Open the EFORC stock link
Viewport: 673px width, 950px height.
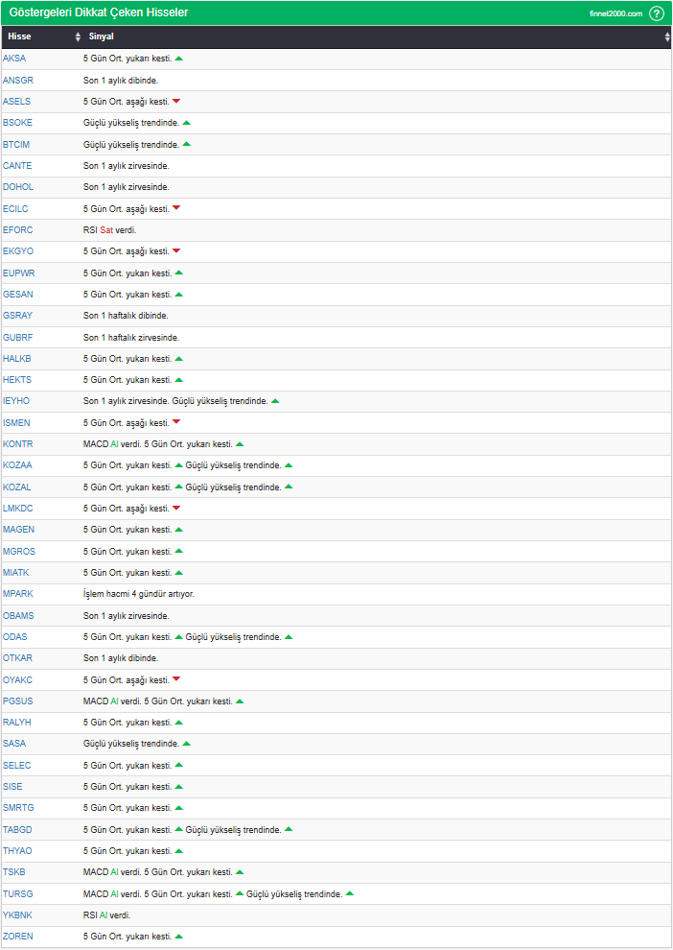17,230
